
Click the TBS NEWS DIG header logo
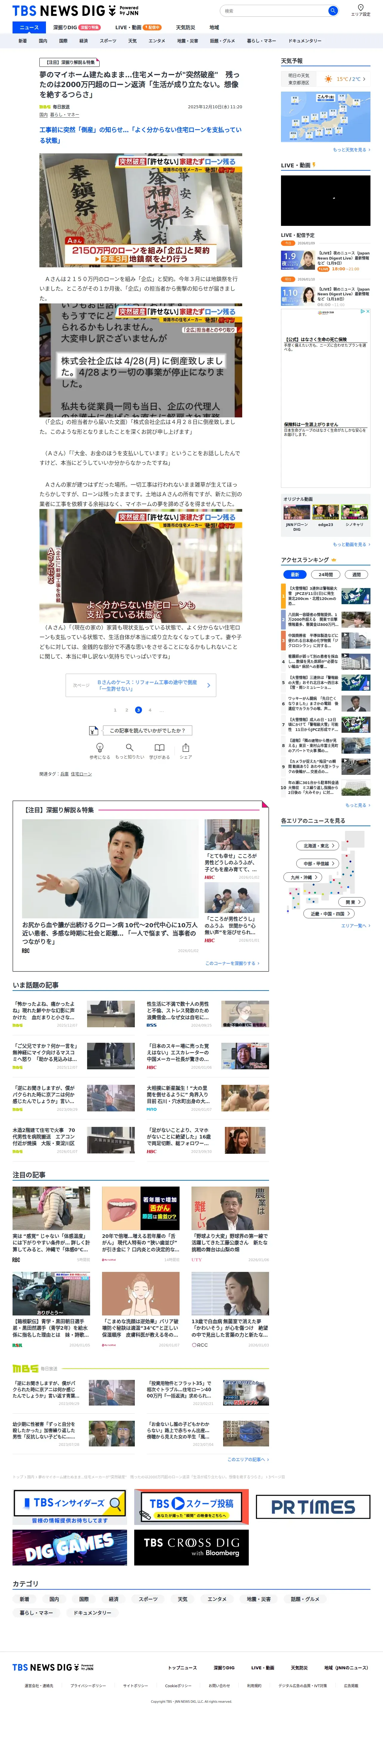[x=76, y=11]
